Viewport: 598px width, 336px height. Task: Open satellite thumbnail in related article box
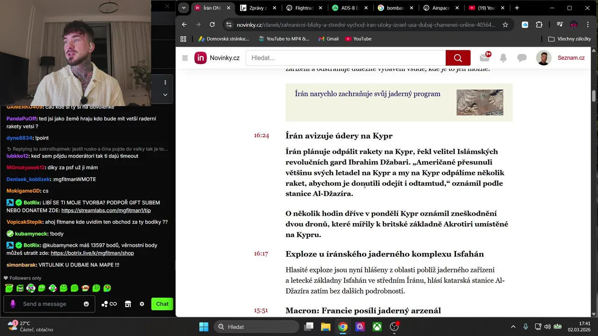[x=480, y=103]
